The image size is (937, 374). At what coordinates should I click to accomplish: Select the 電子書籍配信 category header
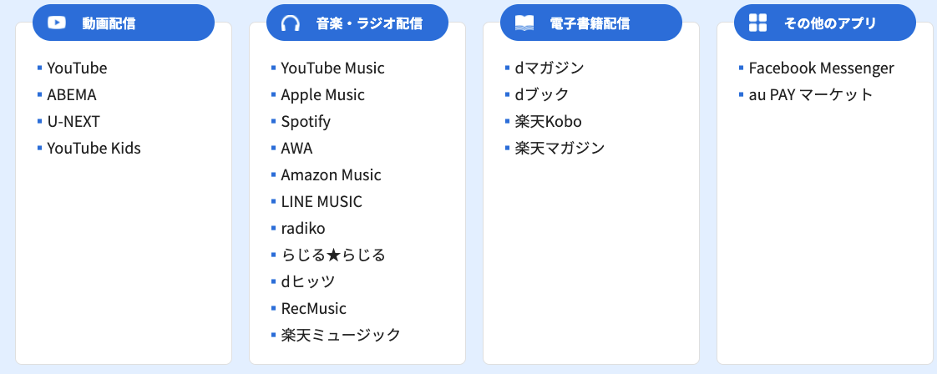591,23
